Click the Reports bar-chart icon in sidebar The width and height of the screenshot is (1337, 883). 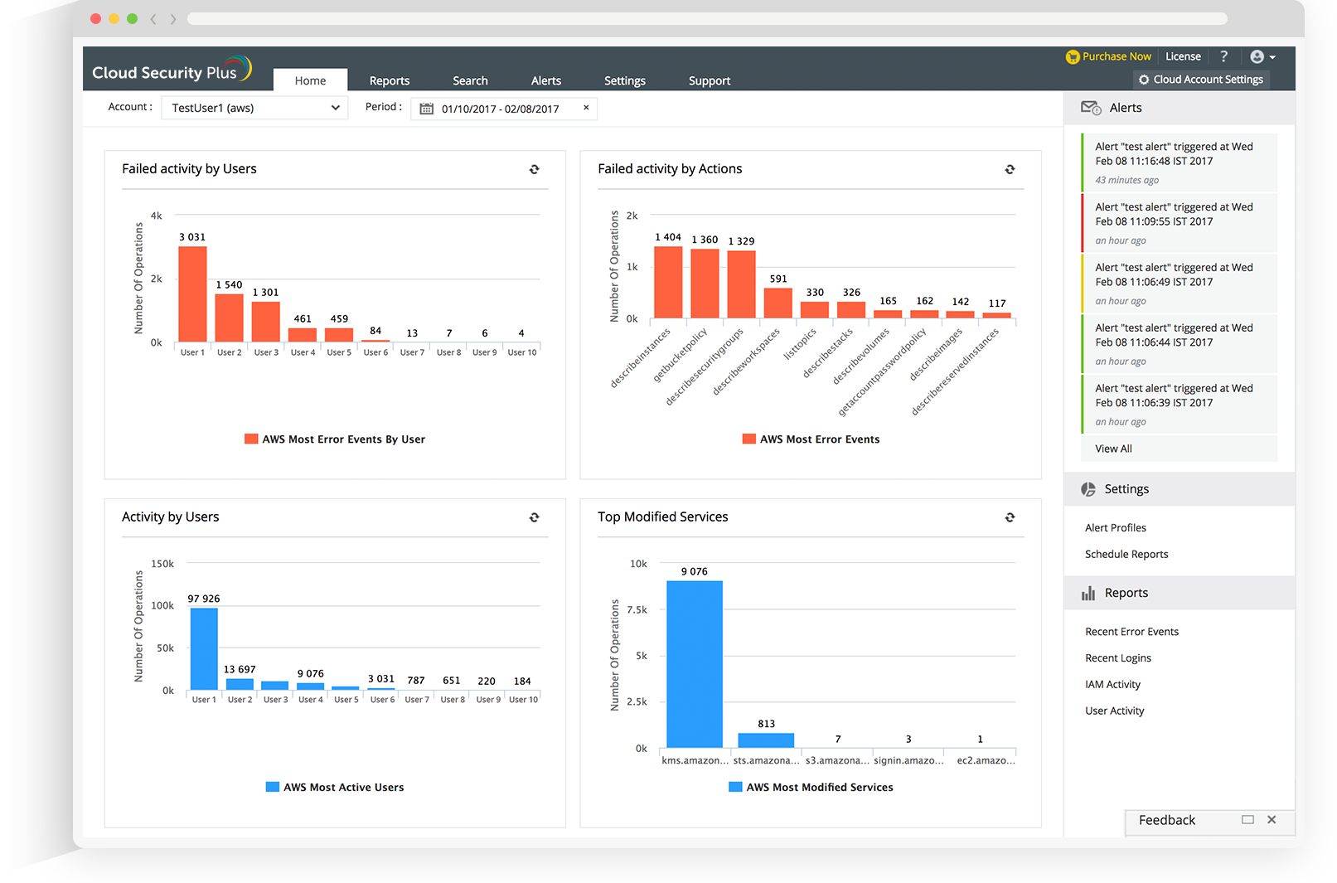pyautogui.click(x=1088, y=593)
